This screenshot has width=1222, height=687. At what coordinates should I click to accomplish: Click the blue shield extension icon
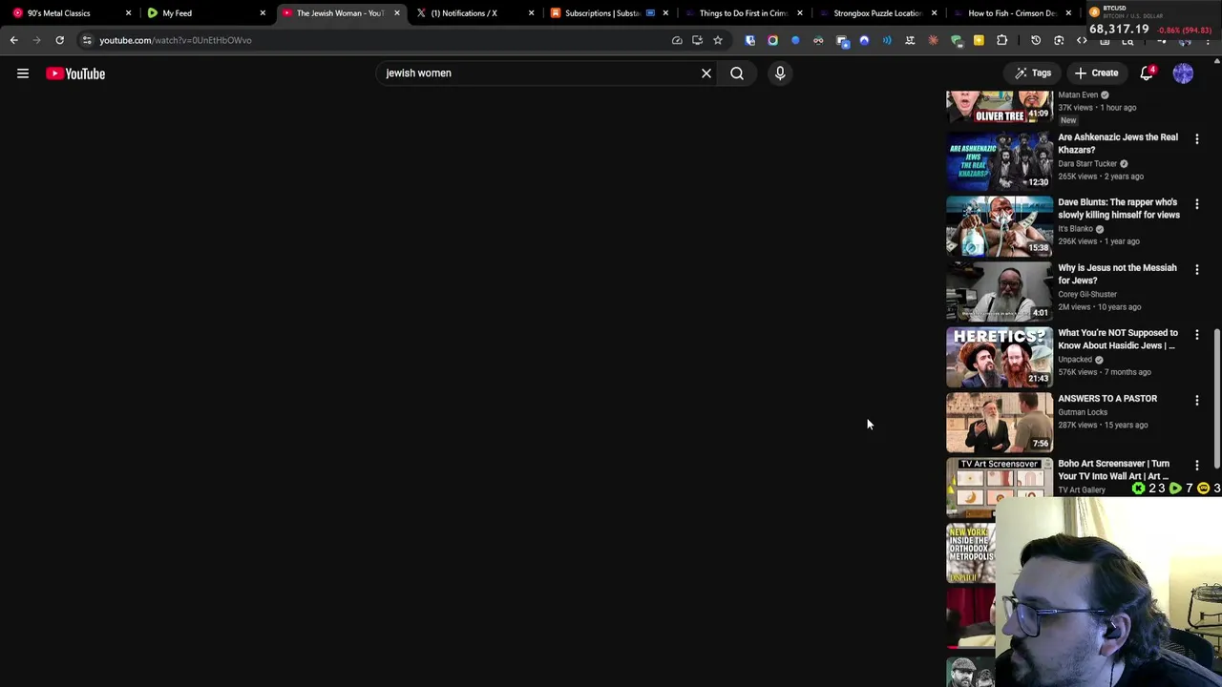pos(750,40)
